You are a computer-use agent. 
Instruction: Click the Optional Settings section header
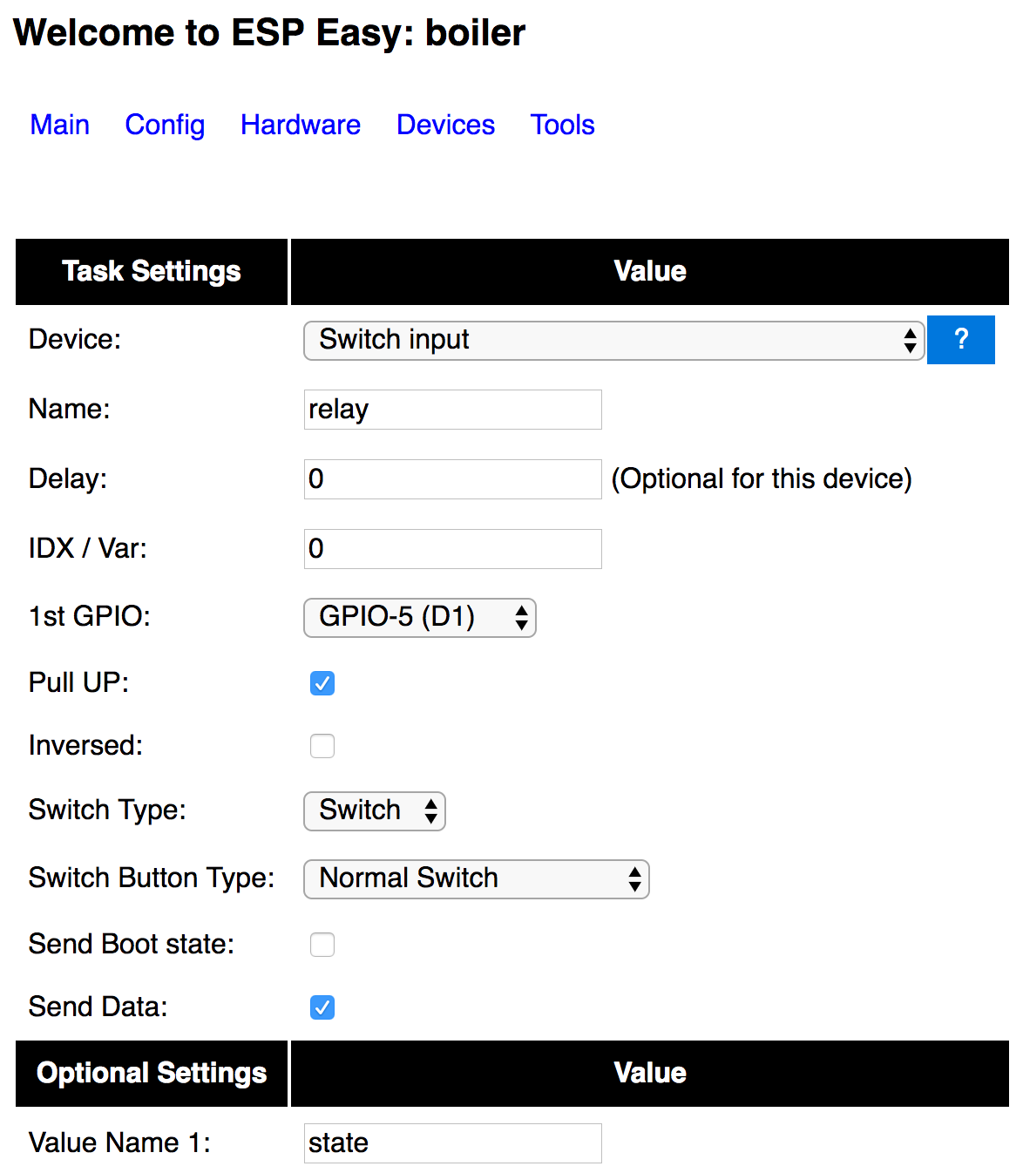[152, 1074]
